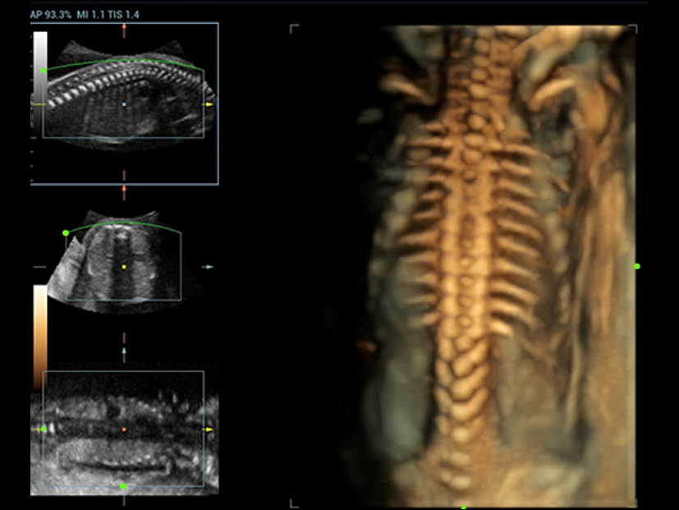679x510 pixels.
Task: Click light blue arrow right of axial view
Action: click(x=209, y=267)
